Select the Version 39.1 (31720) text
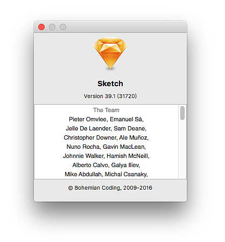Viewport: 225px width, 242px height. point(110,96)
